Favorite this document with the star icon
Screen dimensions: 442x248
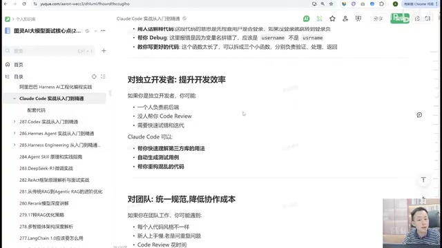click(x=332, y=19)
